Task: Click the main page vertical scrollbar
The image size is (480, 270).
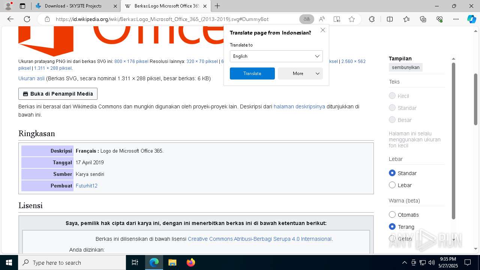Action: click(x=475, y=99)
